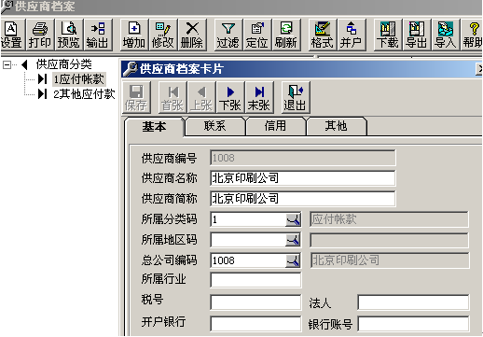Viewport: 483px width, 337px height.
Task: Click the 导出 export icon
Action: [x=417, y=35]
